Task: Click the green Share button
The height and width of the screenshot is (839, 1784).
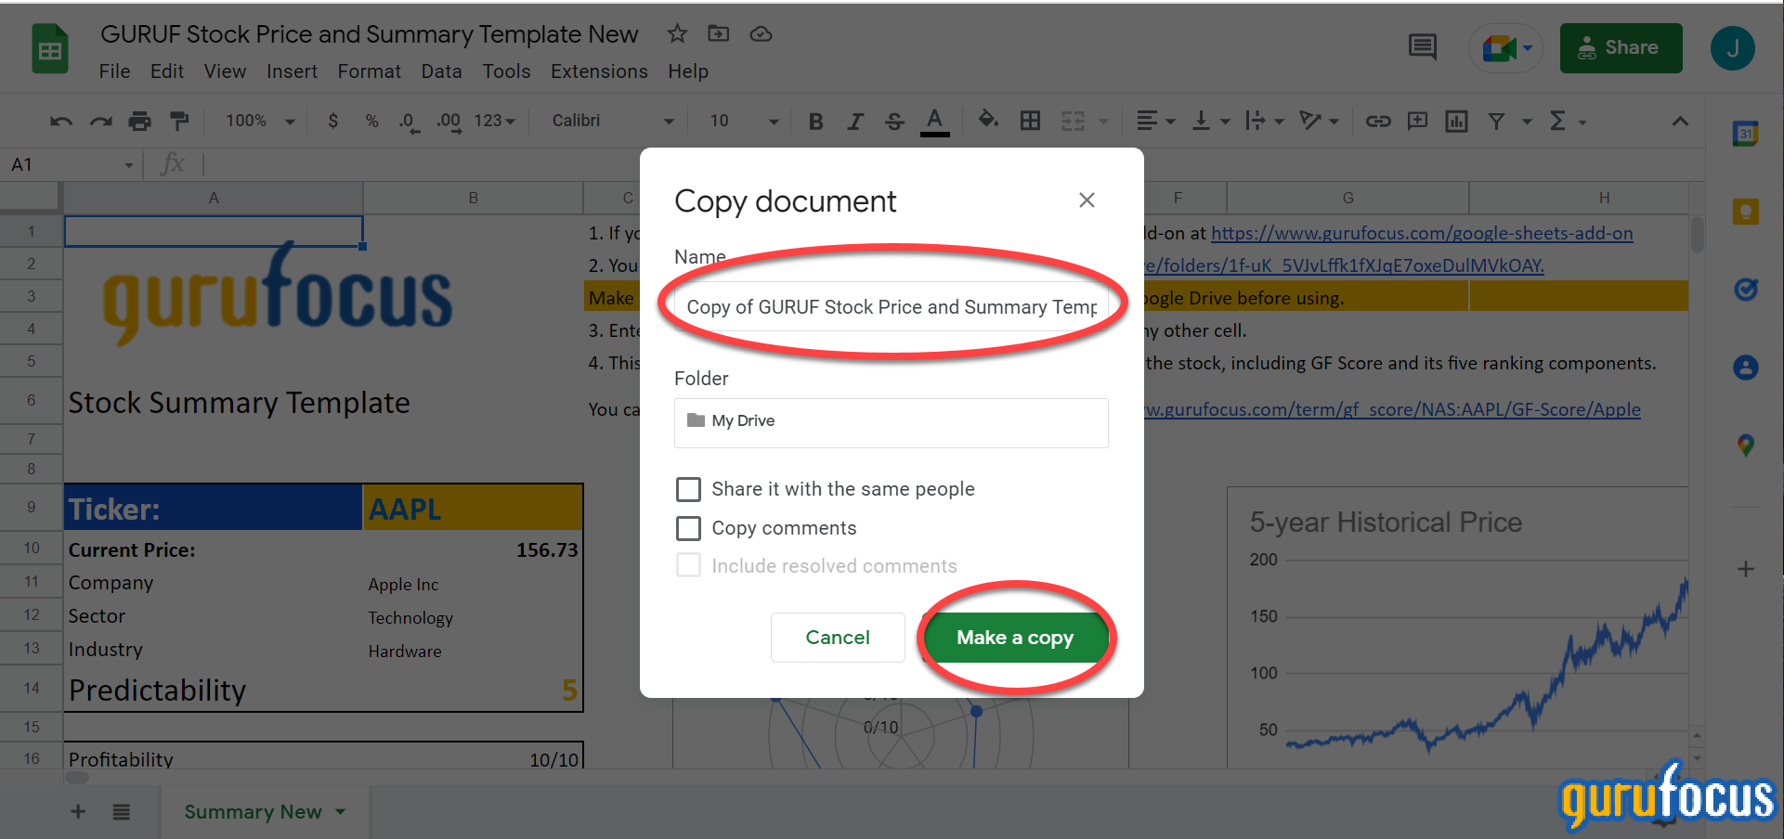Action: pyautogui.click(x=1621, y=47)
